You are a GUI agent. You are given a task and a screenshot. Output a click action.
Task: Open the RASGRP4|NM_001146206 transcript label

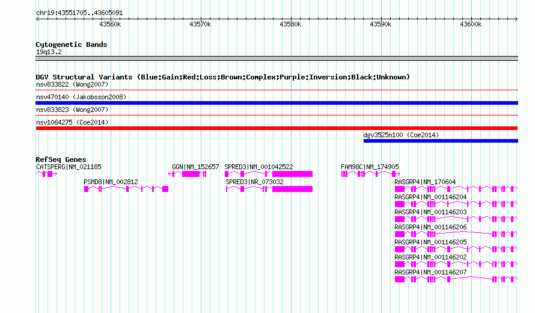pos(430,227)
